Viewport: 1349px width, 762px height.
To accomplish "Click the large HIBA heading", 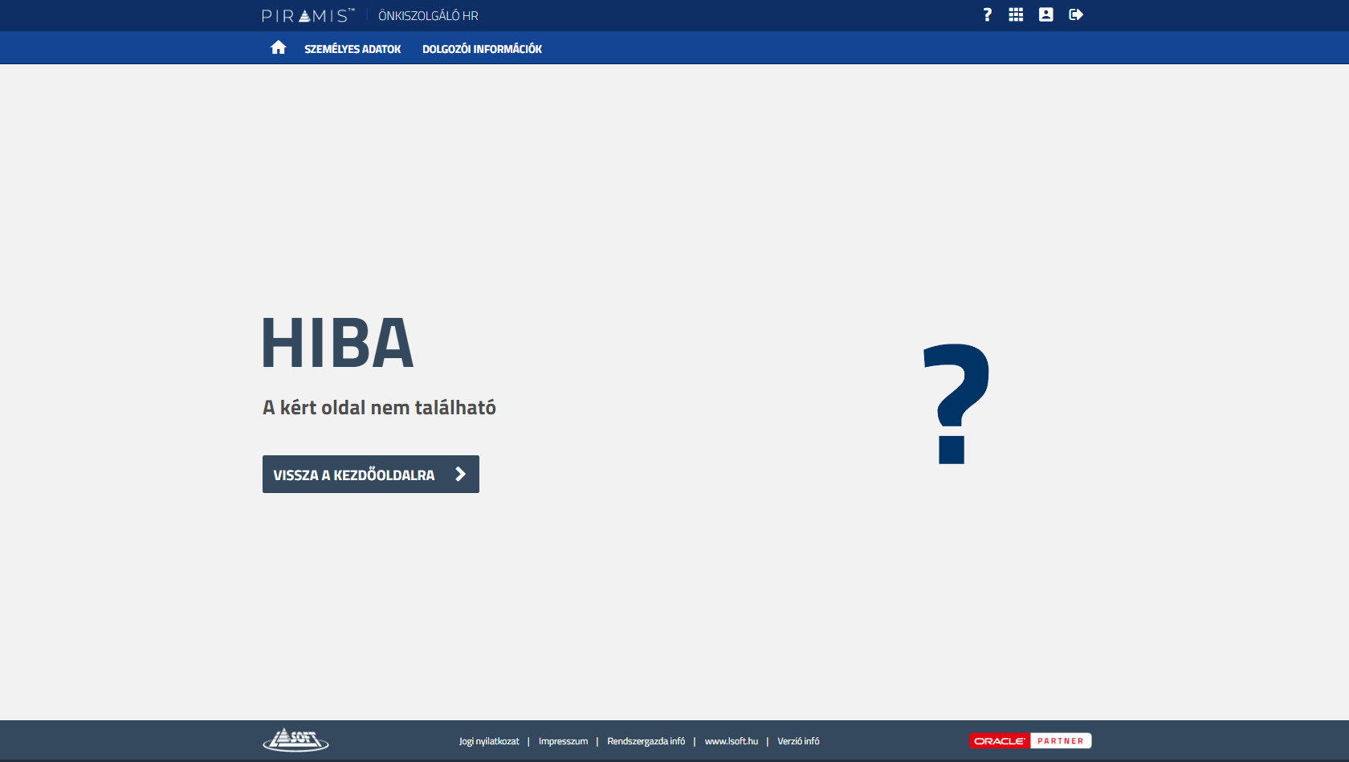I will click(x=337, y=344).
